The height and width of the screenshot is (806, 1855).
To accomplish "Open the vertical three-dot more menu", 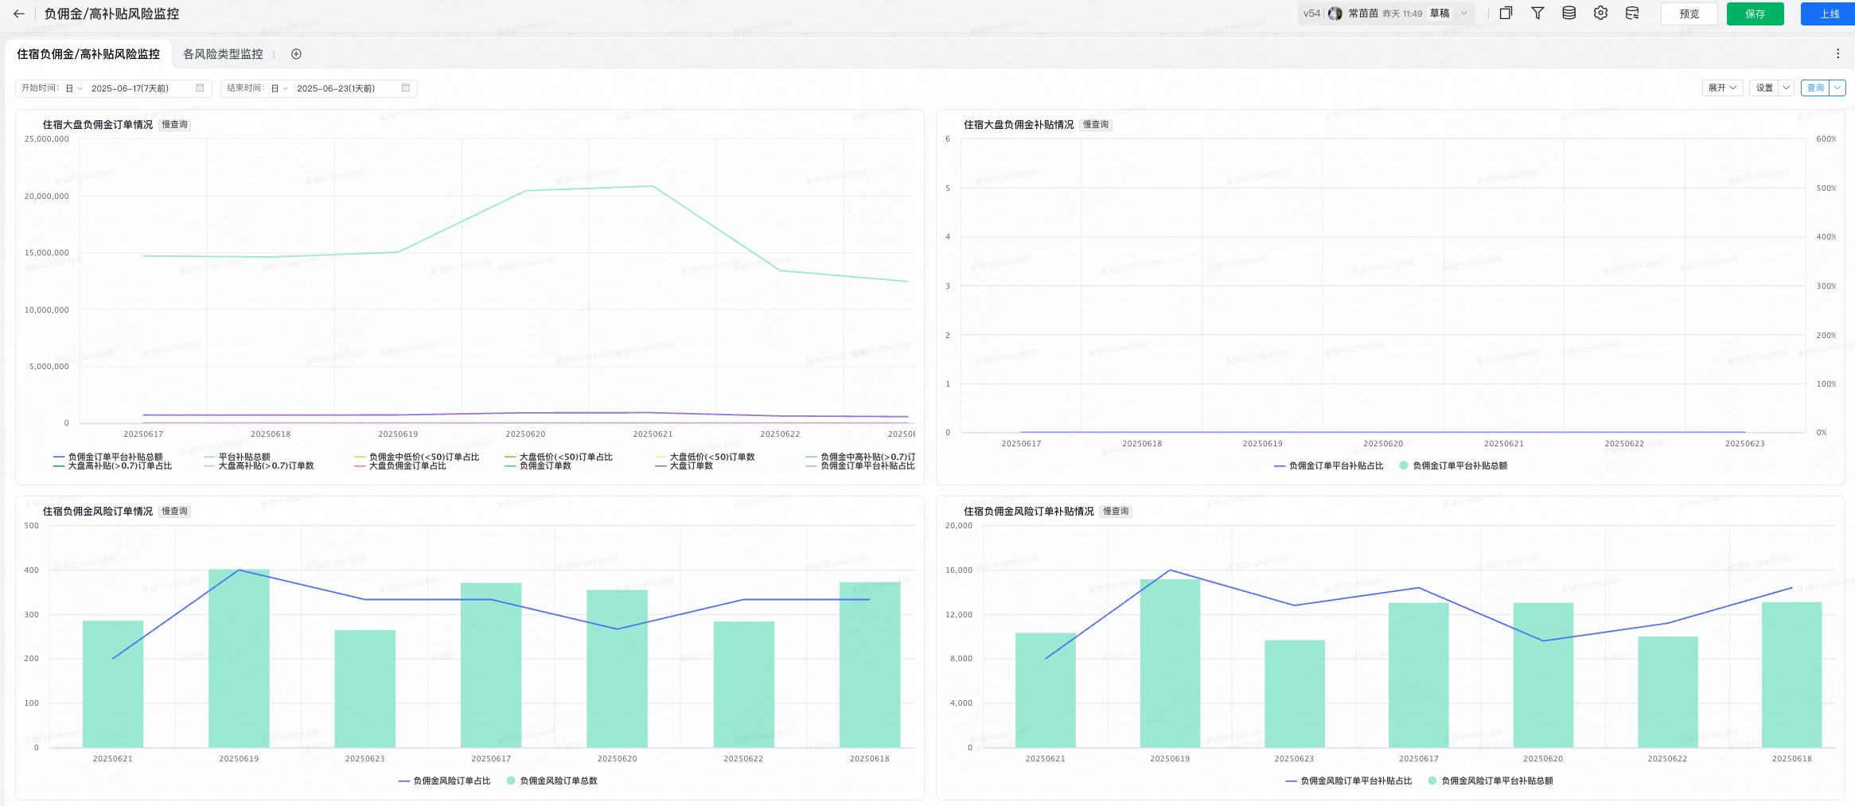I will click(x=1837, y=53).
